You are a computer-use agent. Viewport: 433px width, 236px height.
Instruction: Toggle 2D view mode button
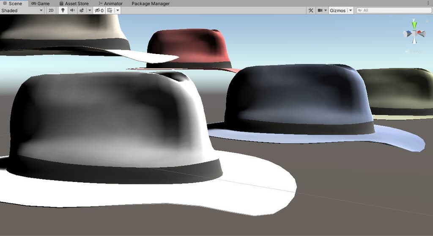point(51,11)
